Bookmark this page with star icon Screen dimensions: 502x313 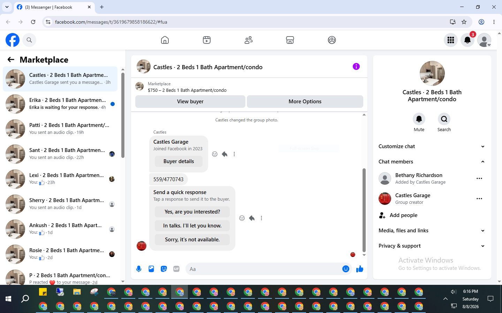(x=464, y=22)
